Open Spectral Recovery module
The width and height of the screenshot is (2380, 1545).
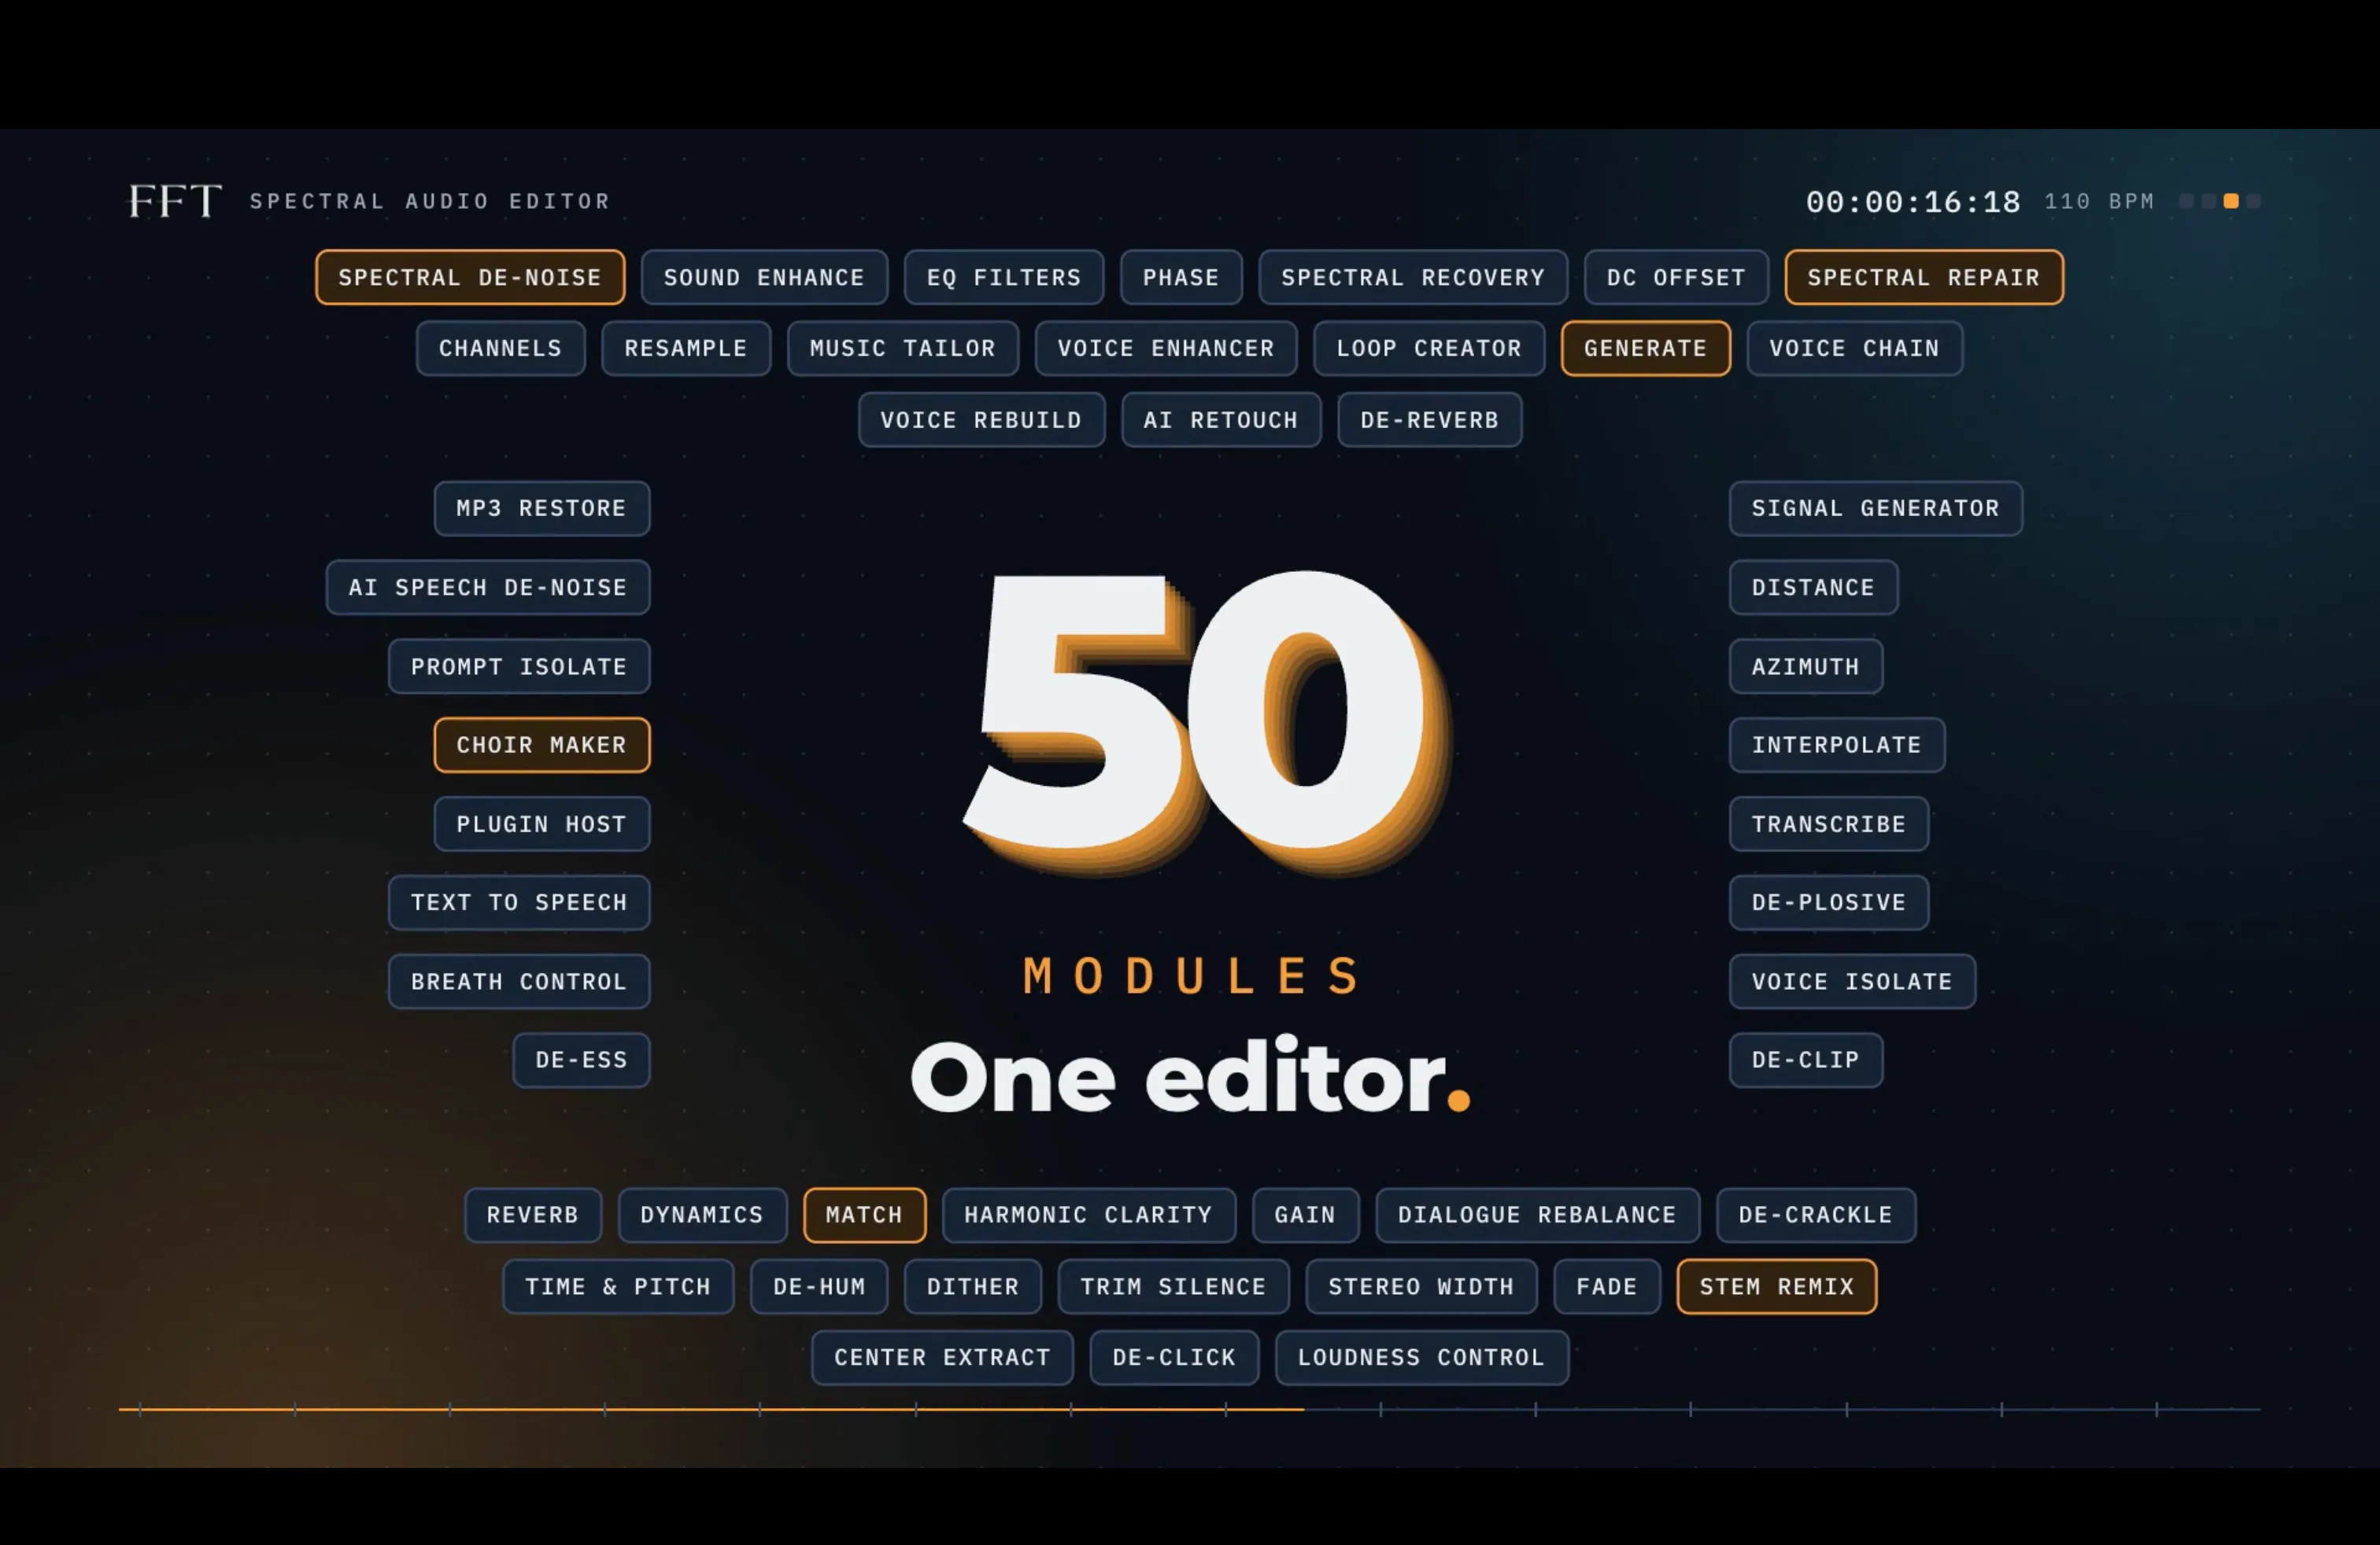click(1413, 277)
